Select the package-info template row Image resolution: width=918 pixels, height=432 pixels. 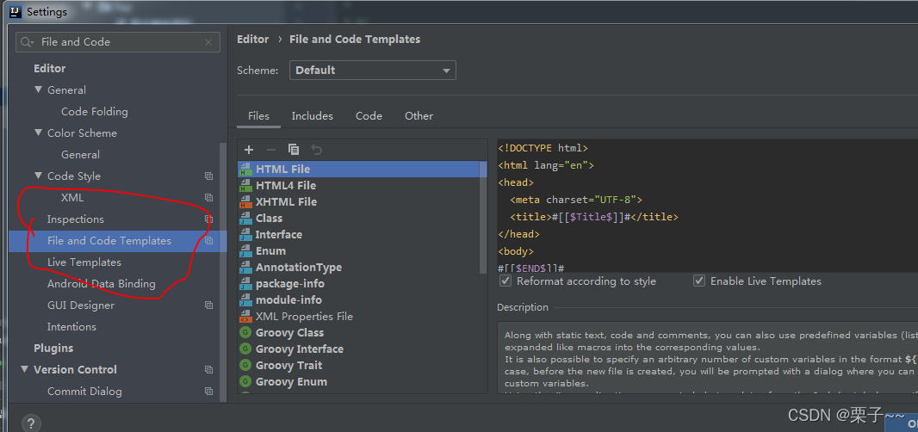click(358, 284)
